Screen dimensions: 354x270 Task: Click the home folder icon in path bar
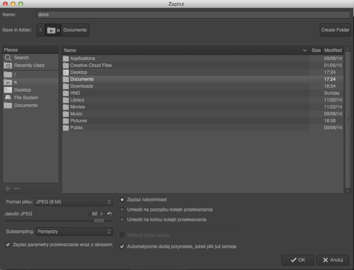point(51,30)
